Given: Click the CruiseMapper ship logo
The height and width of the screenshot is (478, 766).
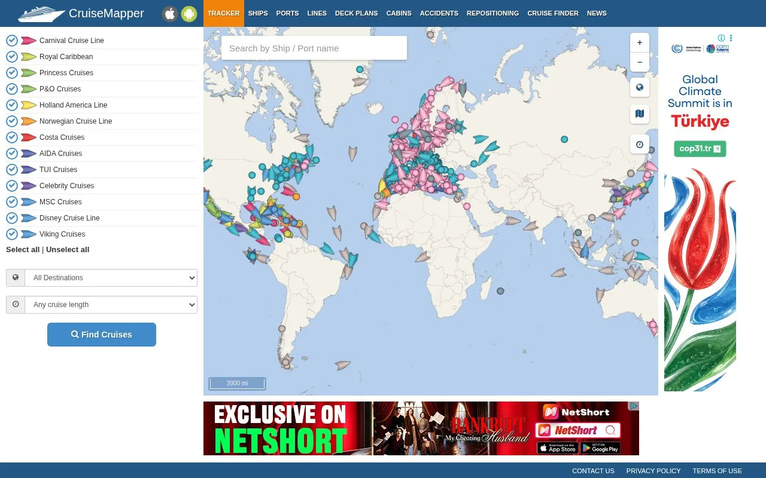Looking at the screenshot, I should [x=41, y=14].
